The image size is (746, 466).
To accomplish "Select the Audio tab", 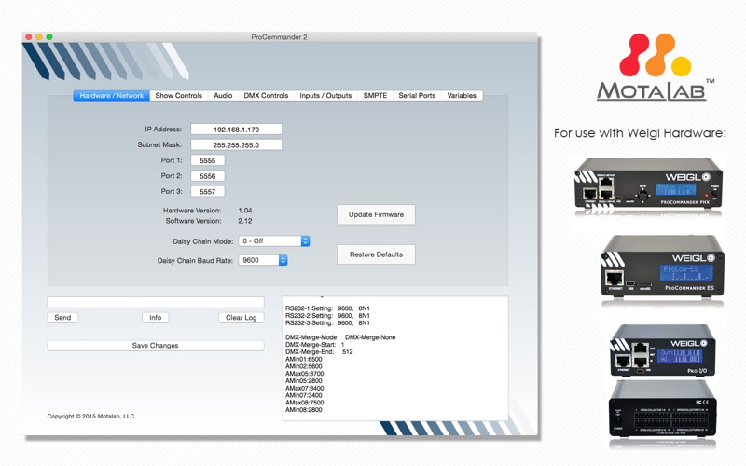I will pyautogui.click(x=223, y=96).
